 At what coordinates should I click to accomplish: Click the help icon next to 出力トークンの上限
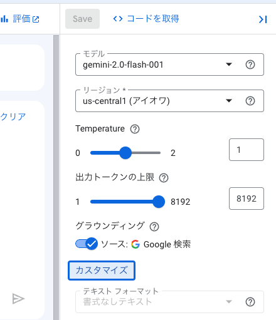[x=164, y=178]
